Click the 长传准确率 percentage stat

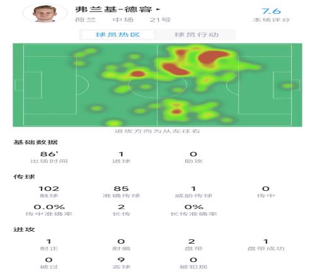click(193, 210)
